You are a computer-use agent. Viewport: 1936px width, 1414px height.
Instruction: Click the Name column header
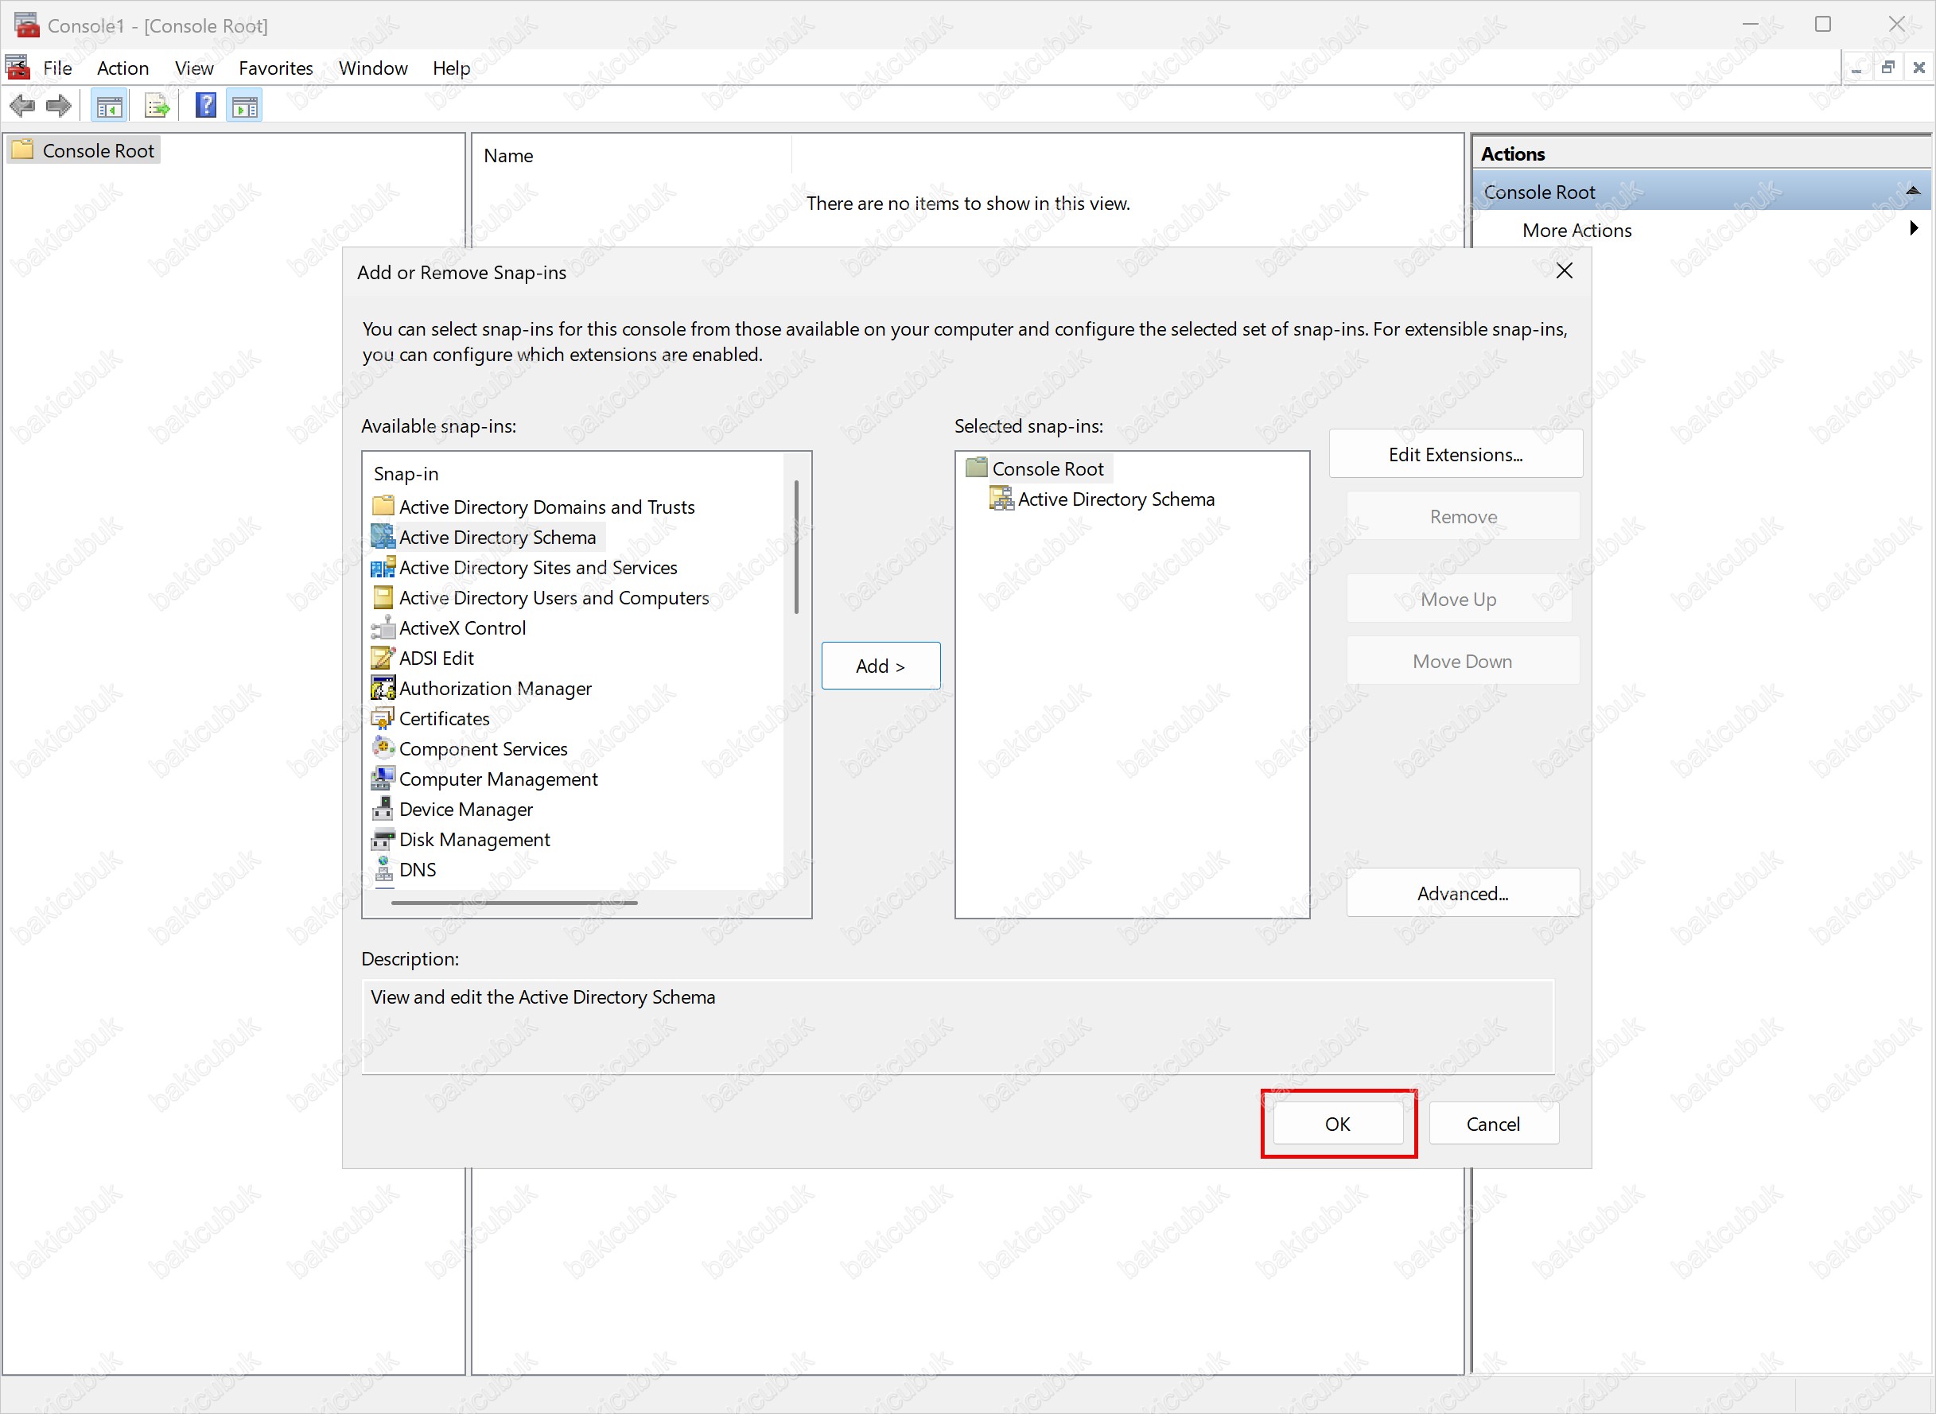pos(632,155)
